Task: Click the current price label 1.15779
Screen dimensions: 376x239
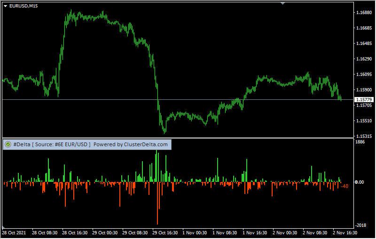Action: click(364, 99)
